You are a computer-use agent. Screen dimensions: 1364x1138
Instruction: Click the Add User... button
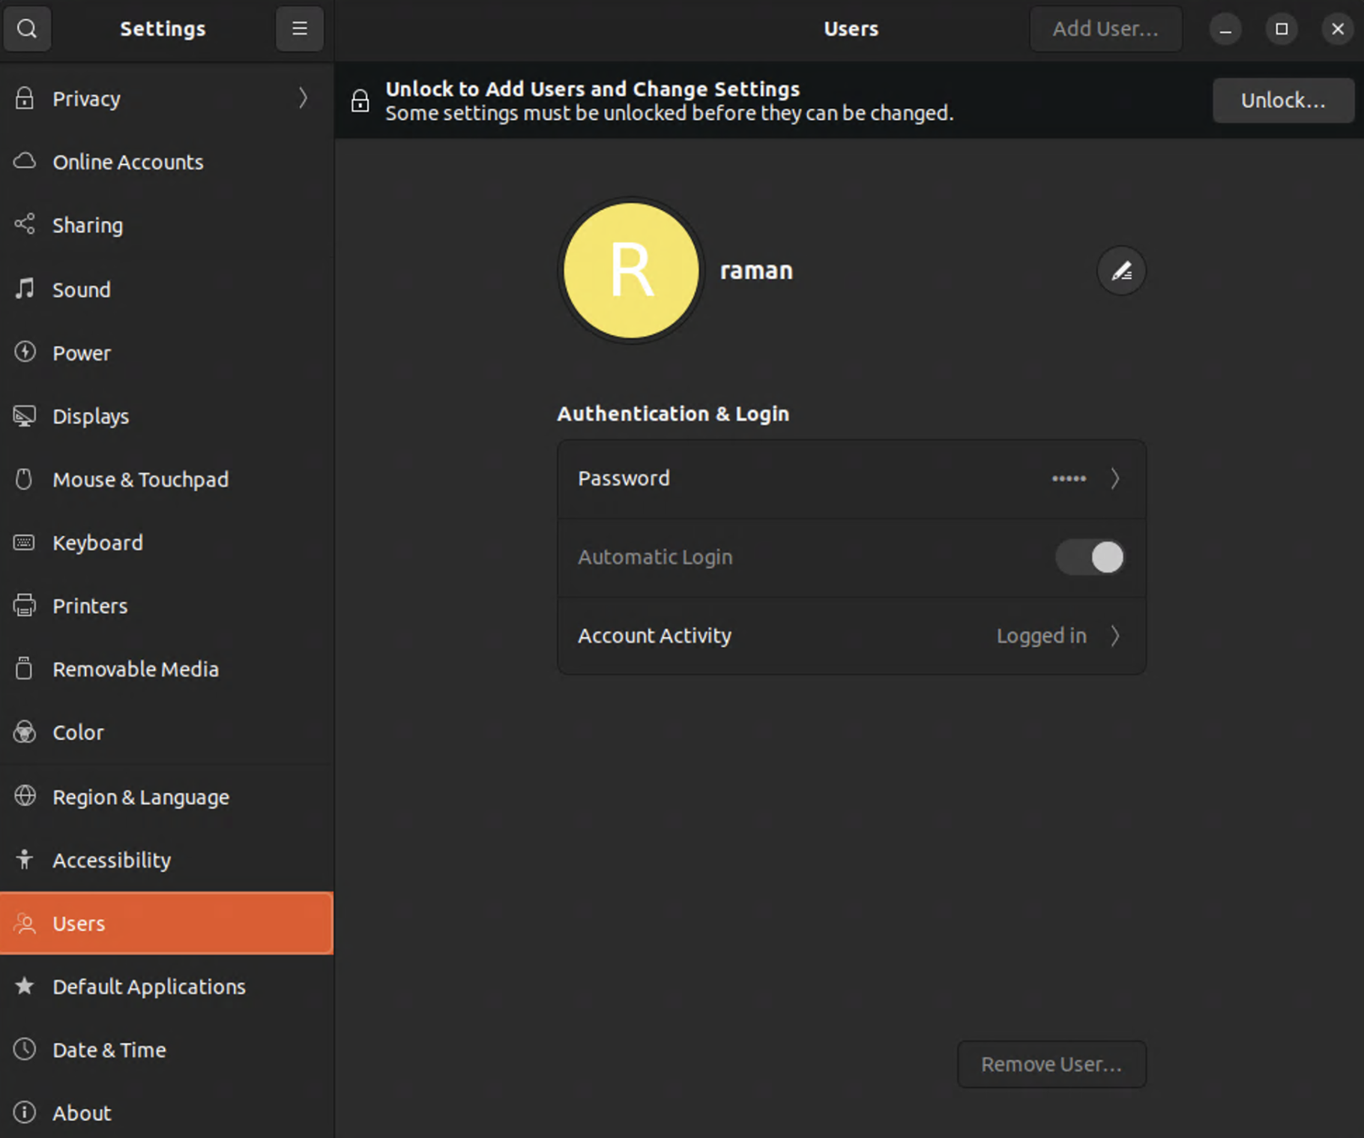[x=1105, y=28]
